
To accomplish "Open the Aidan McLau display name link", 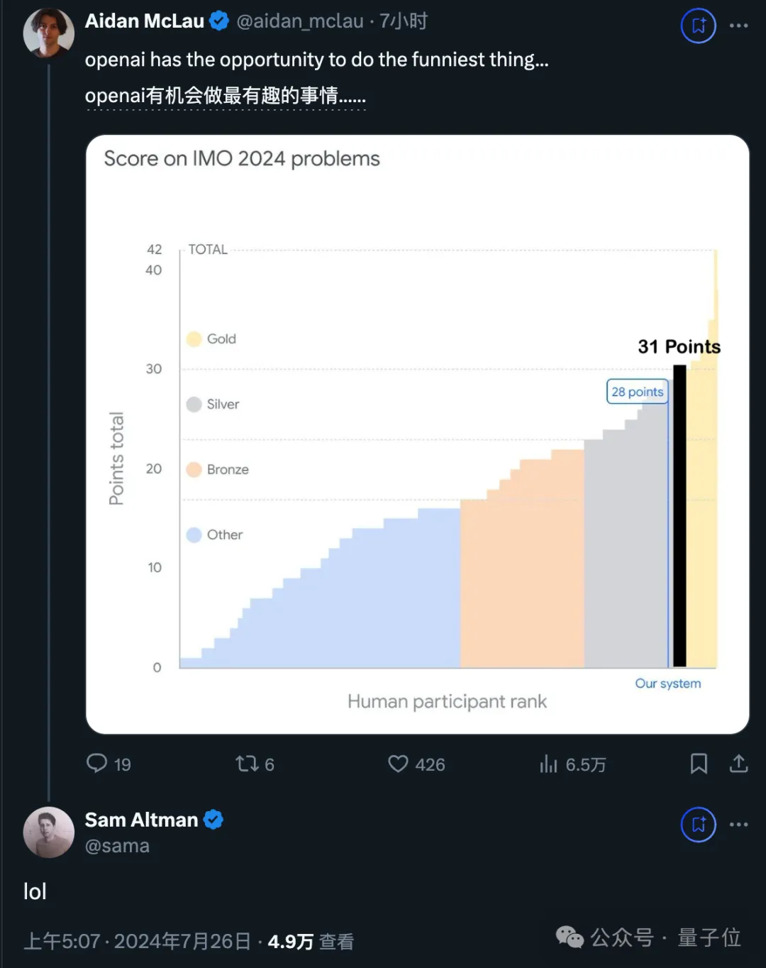I will point(145,21).
